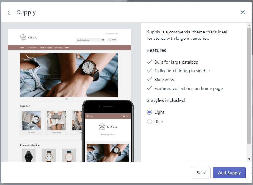253x185 pixels.
Task: Click the black watch product thumbnail
Action: [x=29, y=155]
